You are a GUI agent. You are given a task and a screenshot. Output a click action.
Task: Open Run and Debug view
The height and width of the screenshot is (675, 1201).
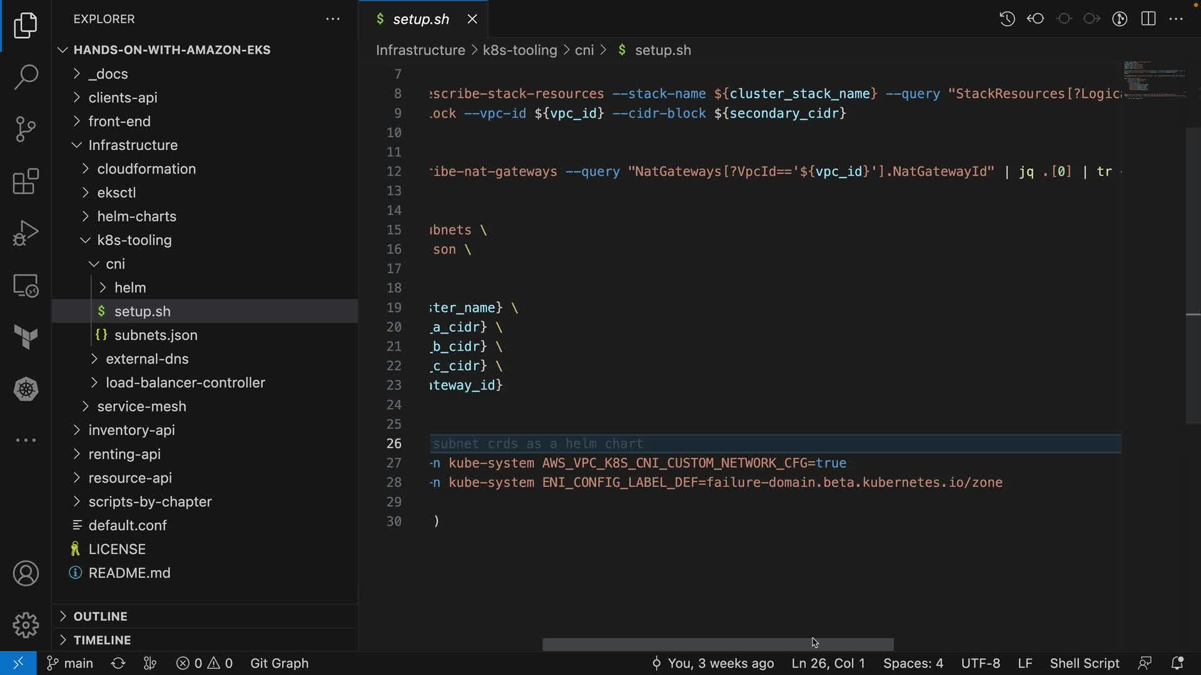point(26,233)
